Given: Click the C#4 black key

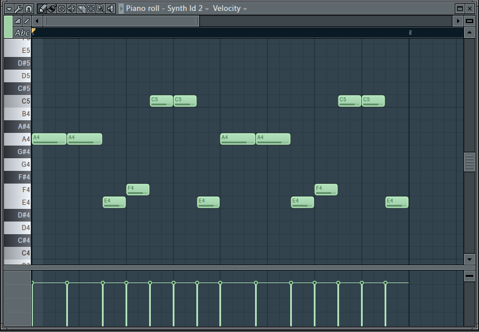Looking at the screenshot, I should point(17,241).
